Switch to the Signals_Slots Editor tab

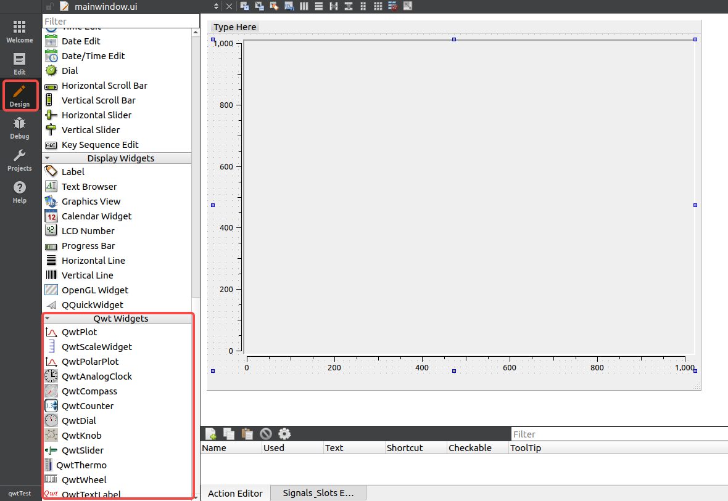pos(318,493)
